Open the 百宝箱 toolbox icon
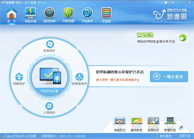 [106, 13]
